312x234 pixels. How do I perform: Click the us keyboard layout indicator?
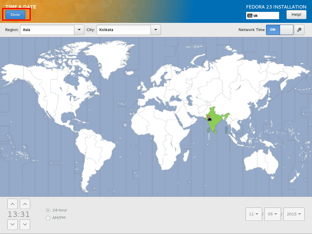262,16
